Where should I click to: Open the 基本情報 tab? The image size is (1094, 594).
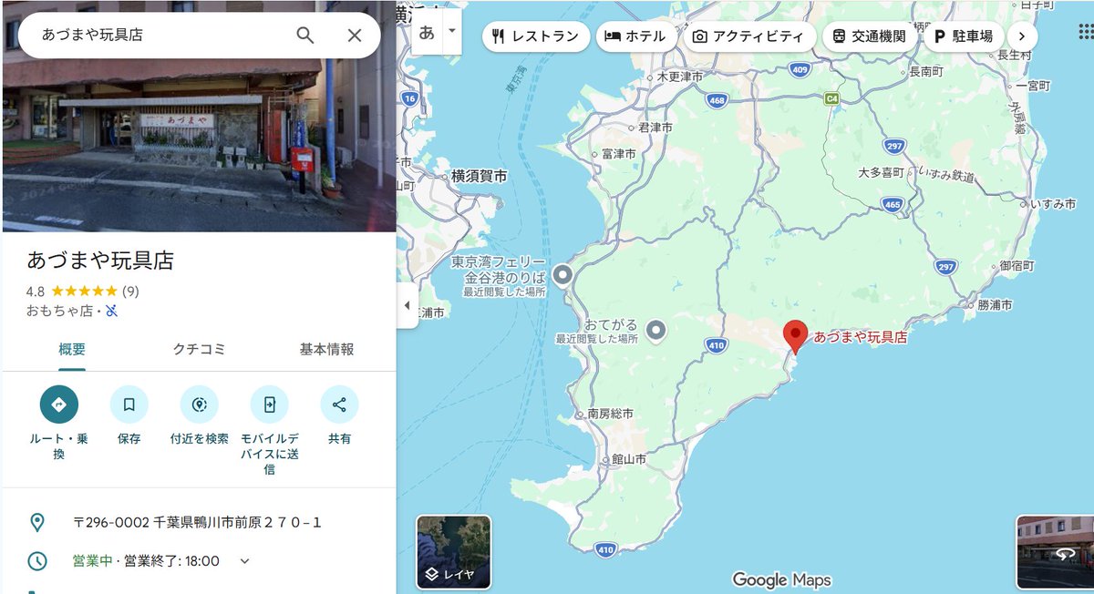(329, 348)
